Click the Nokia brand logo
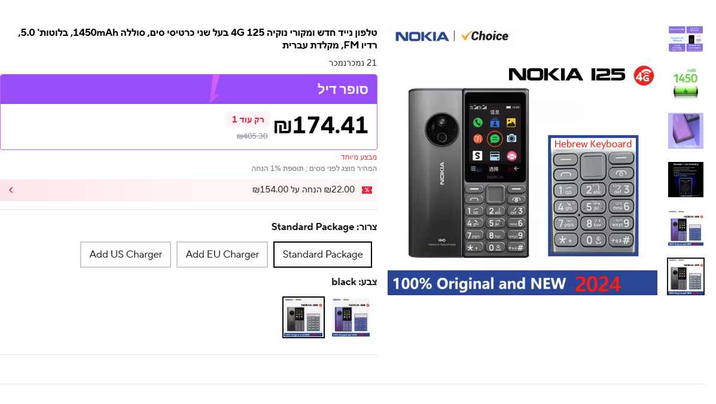Screen dimensions: 716x404 422,36
